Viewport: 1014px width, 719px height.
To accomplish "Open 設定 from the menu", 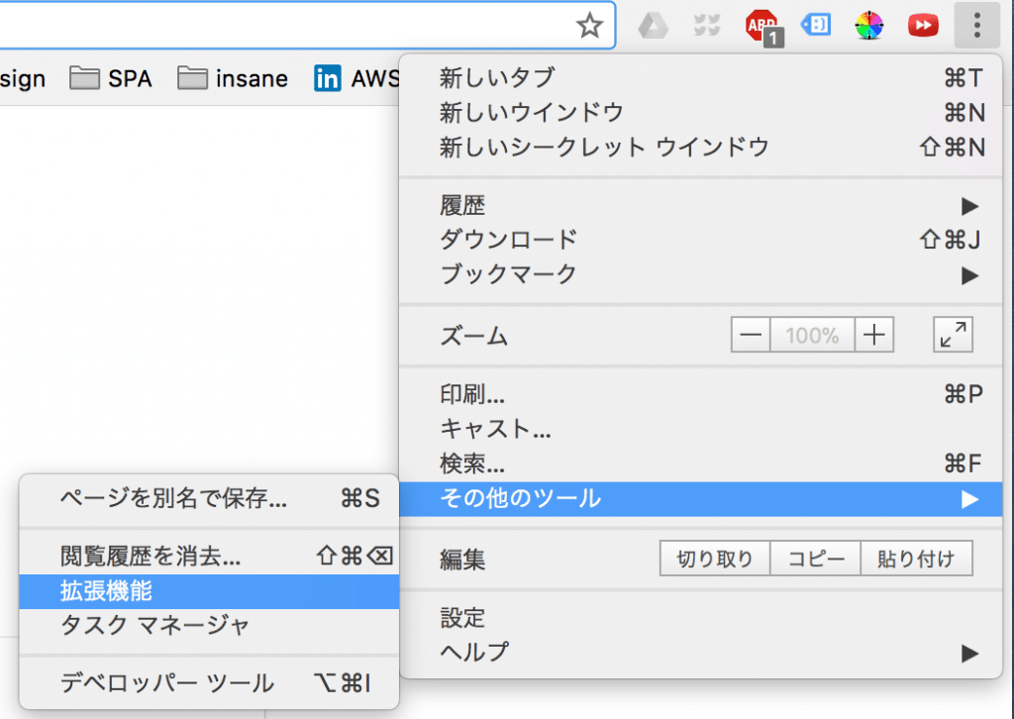I will pos(700,618).
